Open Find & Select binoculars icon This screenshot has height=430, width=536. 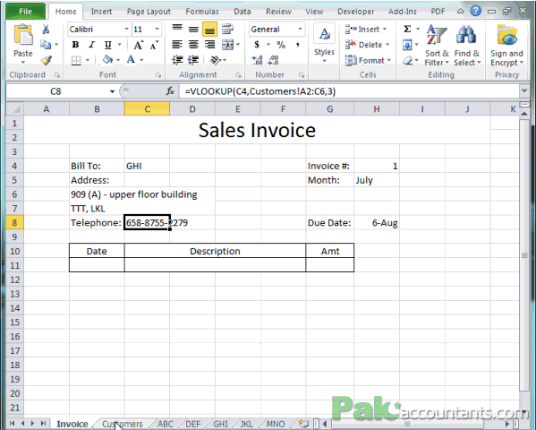pyautogui.click(x=467, y=46)
